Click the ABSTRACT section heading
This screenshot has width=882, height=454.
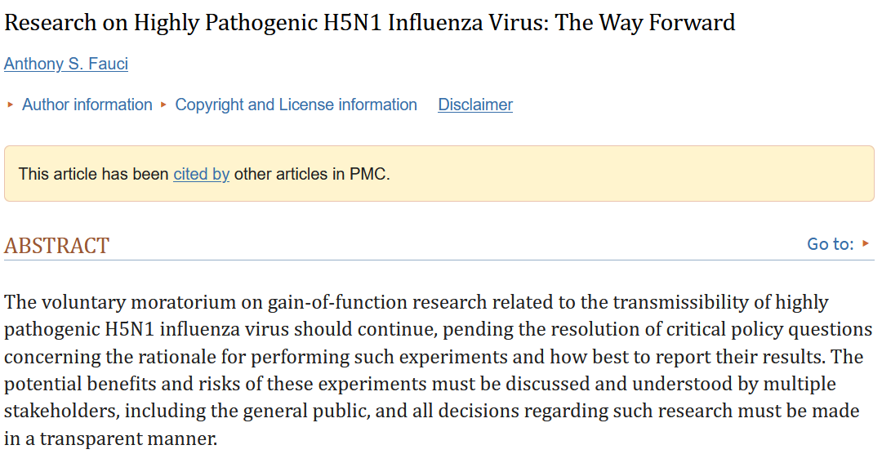pyautogui.click(x=57, y=246)
